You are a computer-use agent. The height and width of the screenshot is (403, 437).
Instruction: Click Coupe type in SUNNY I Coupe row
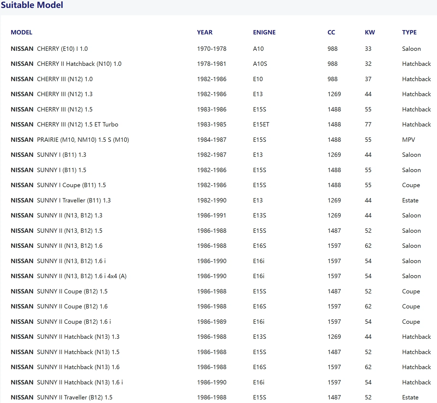coord(411,185)
